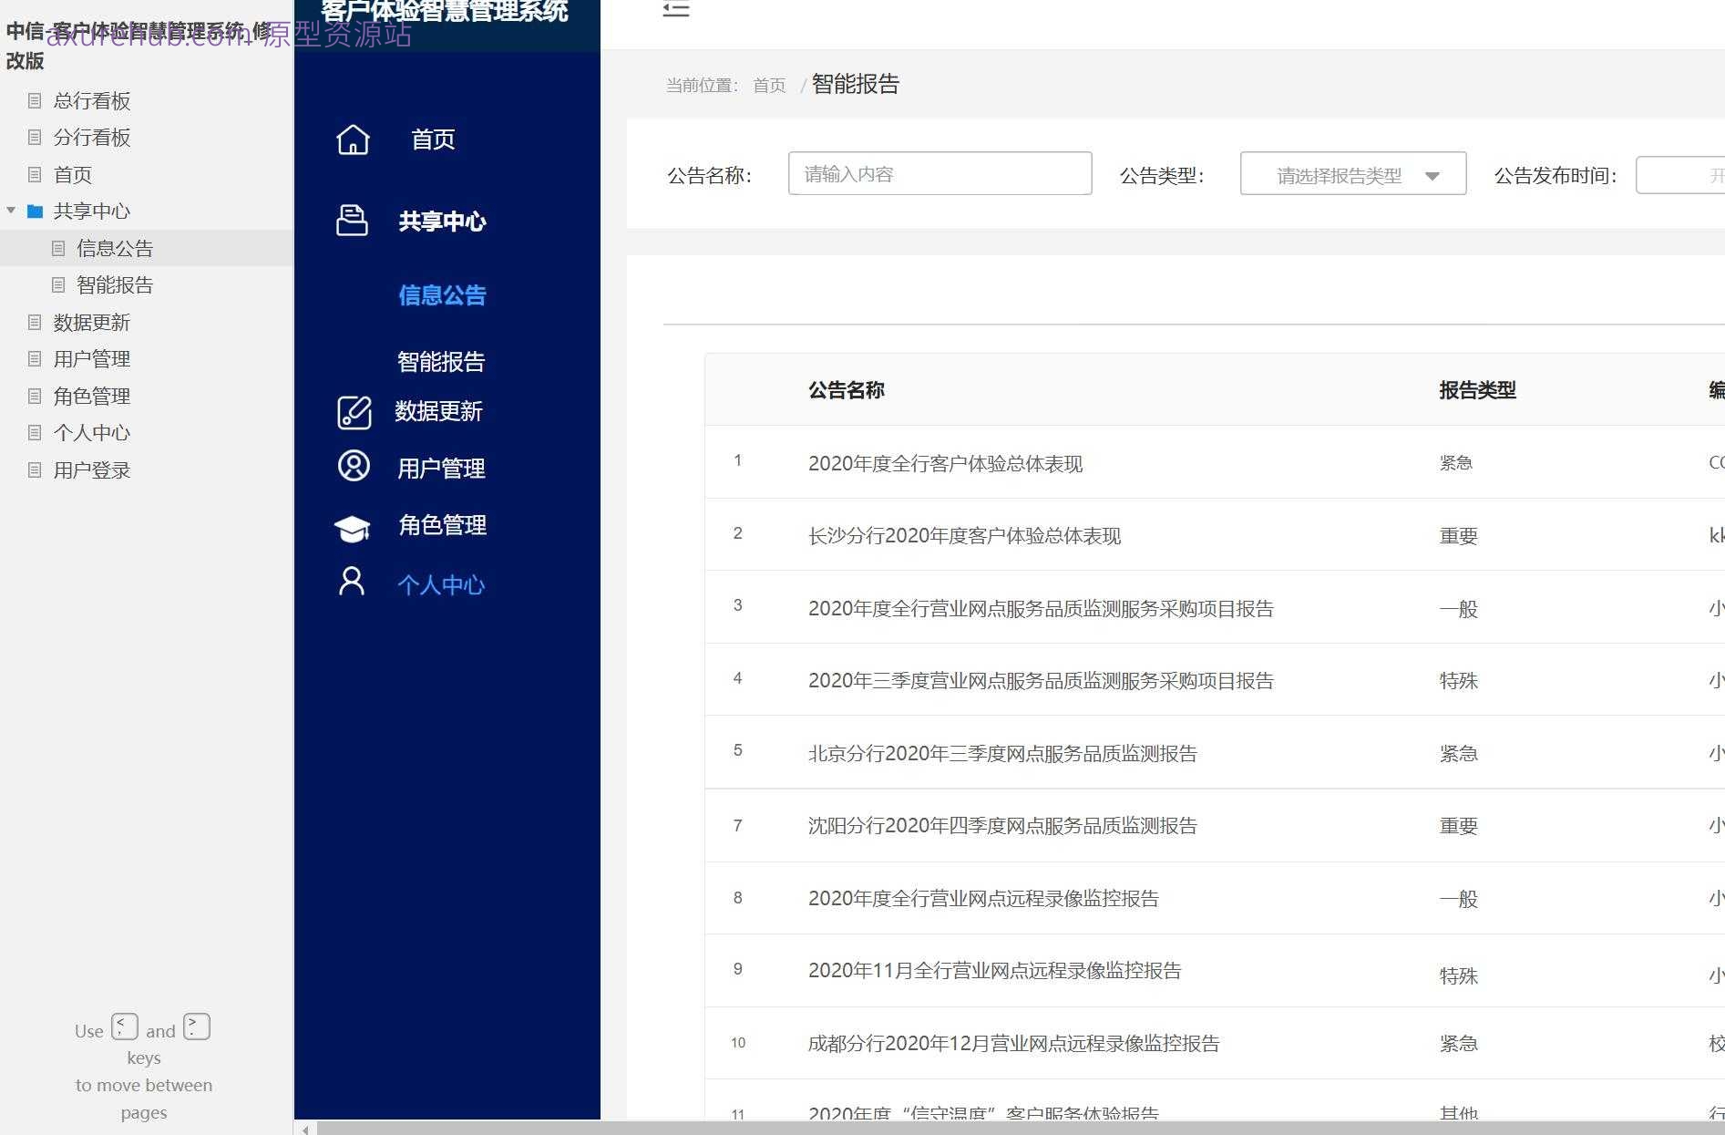Click 成都分行2020年12月营业网点远程录像监控报告
Viewport: 1725px width, 1135px height.
click(x=1013, y=1044)
